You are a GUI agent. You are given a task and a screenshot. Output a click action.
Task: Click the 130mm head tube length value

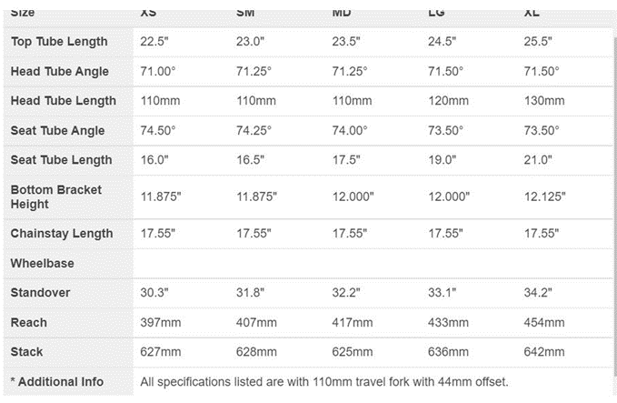coord(543,101)
